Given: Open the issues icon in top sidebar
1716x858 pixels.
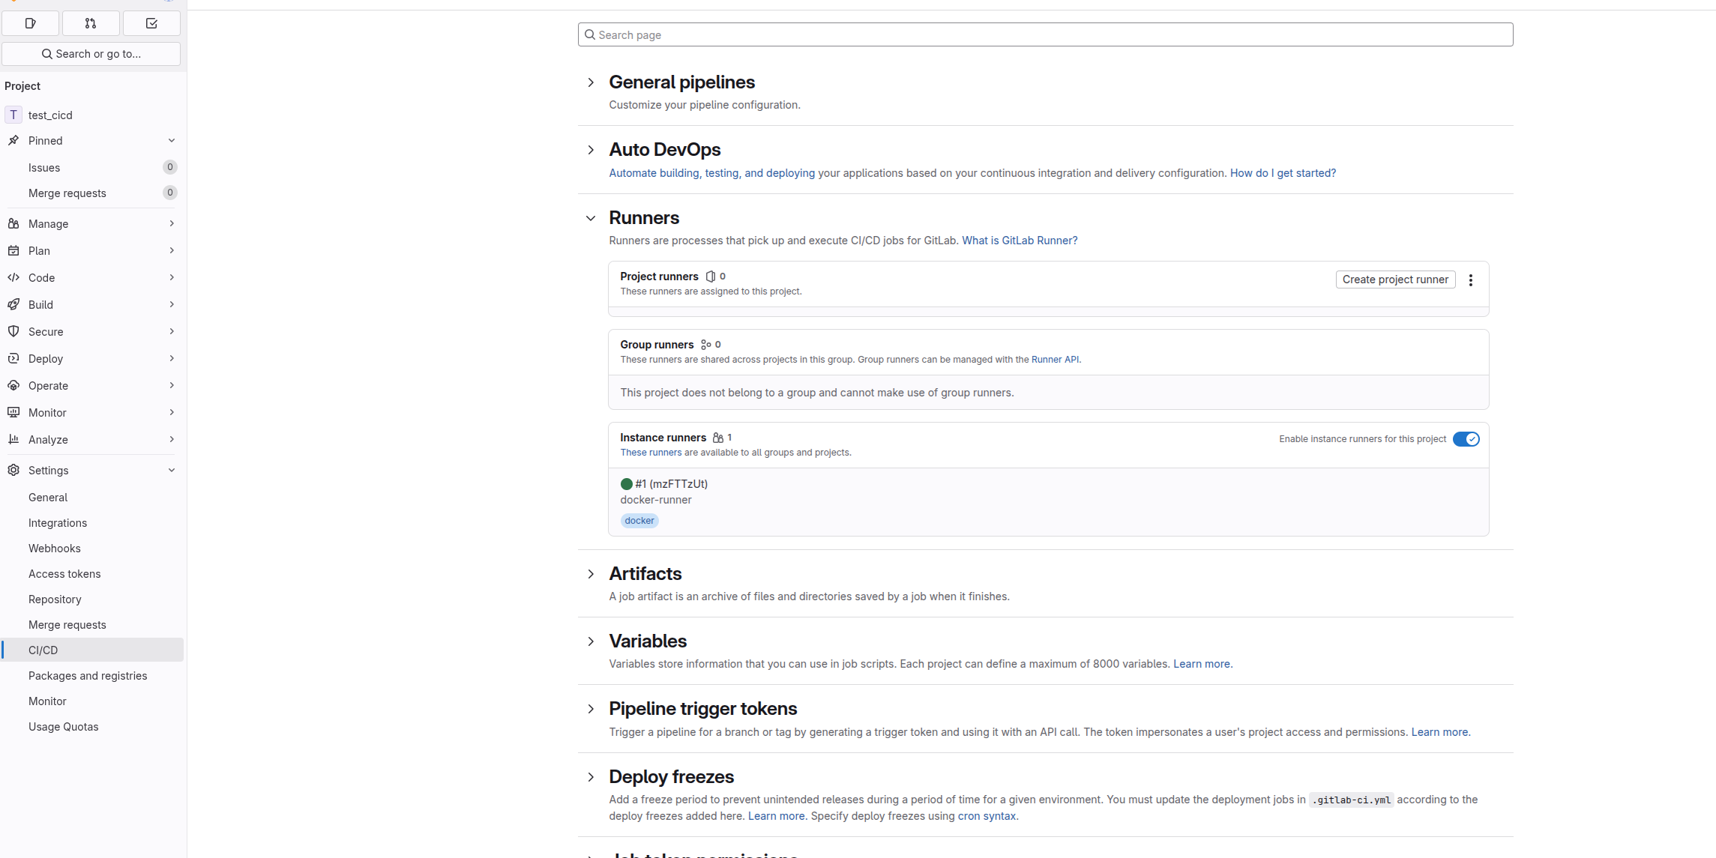Looking at the screenshot, I should (31, 23).
